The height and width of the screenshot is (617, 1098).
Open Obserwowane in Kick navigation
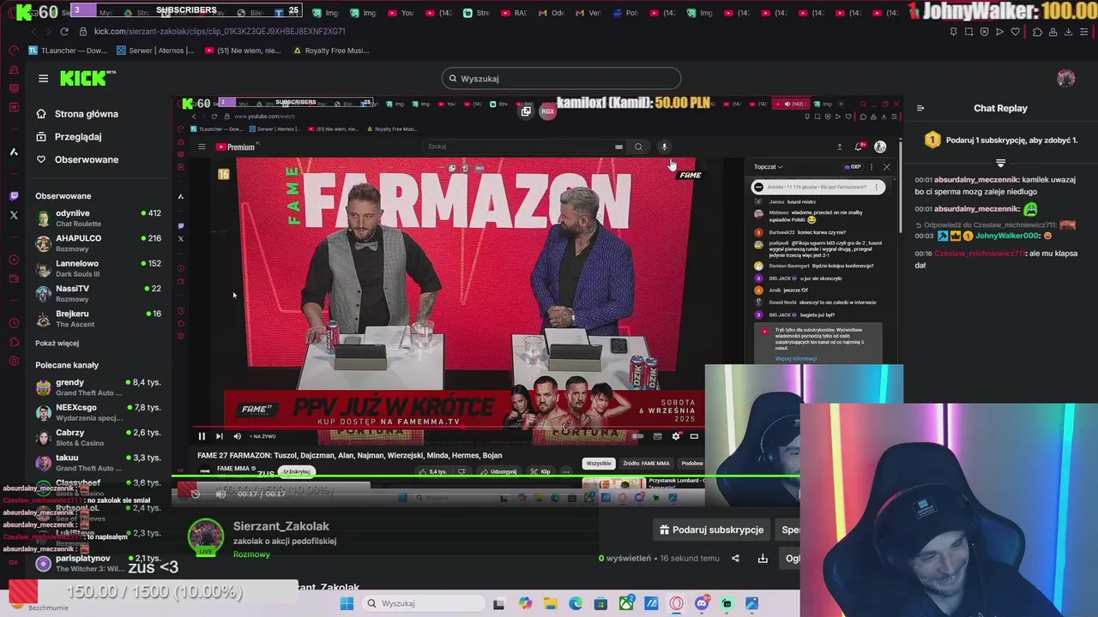[86, 159]
